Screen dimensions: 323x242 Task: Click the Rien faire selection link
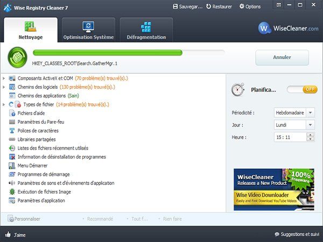pyautogui.click(x=172, y=219)
